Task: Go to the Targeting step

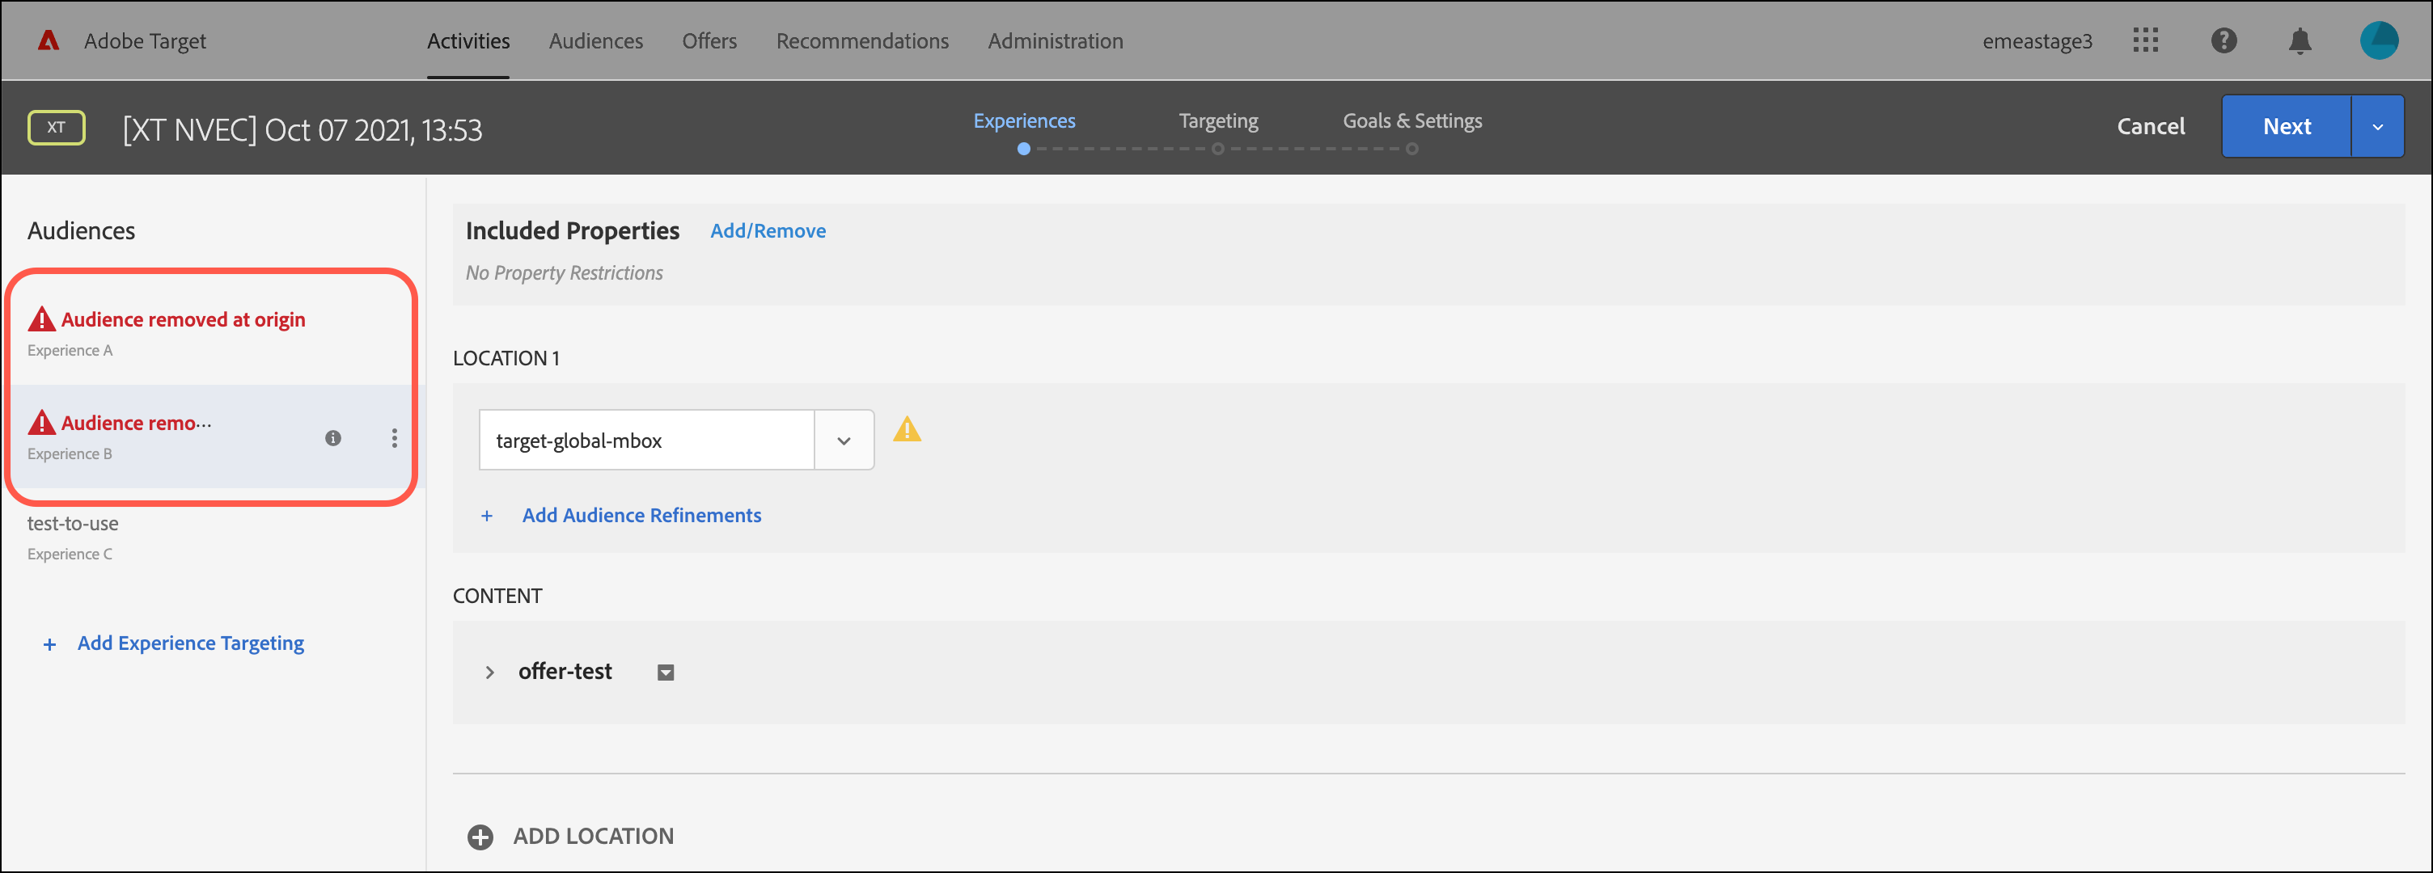Action: click(1218, 120)
